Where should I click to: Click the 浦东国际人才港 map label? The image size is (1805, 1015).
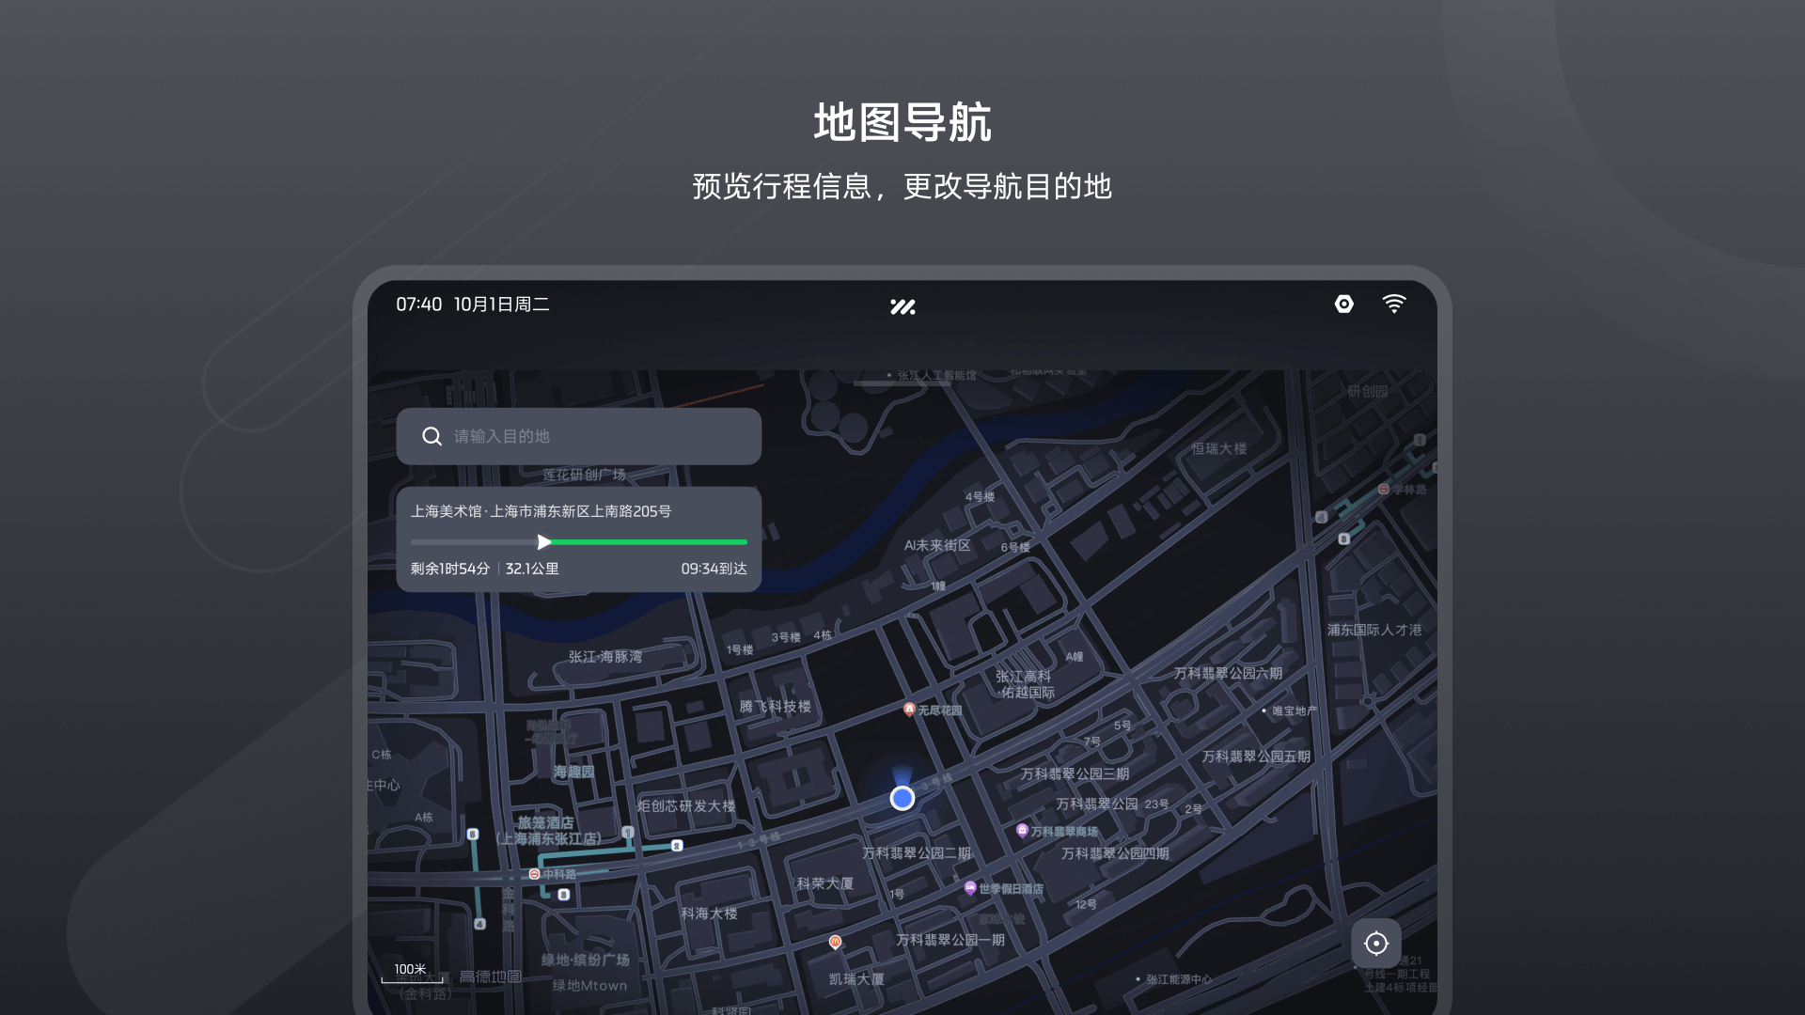tap(1374, 630)
